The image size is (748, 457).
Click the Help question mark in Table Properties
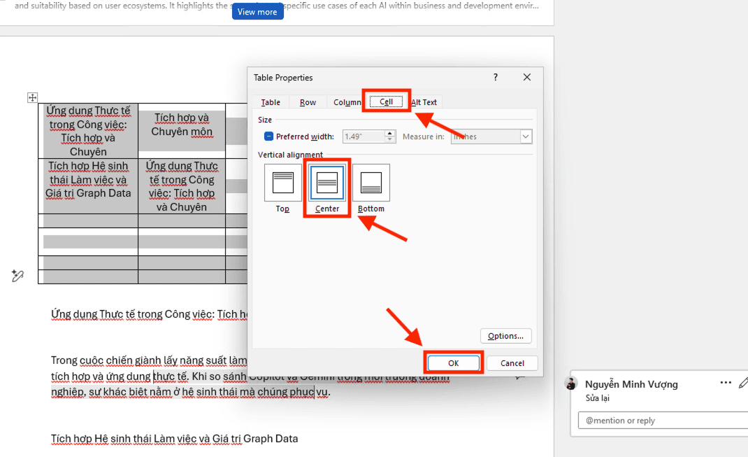tap(495, 77)
